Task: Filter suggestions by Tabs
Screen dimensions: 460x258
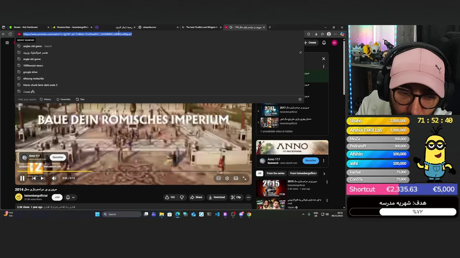Action: tap(80, 99)
